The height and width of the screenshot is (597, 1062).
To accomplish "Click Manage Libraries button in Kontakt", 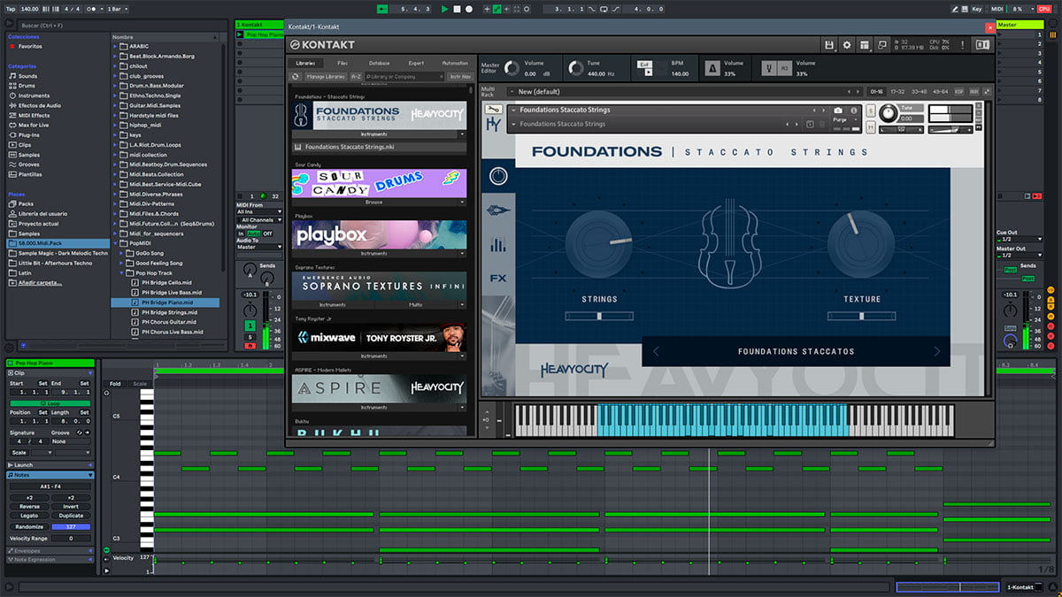I will point(327,77).
